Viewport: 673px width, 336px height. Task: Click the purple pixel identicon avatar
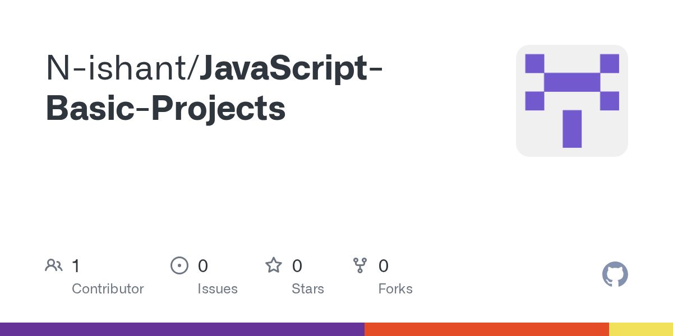tap(571, 101)
